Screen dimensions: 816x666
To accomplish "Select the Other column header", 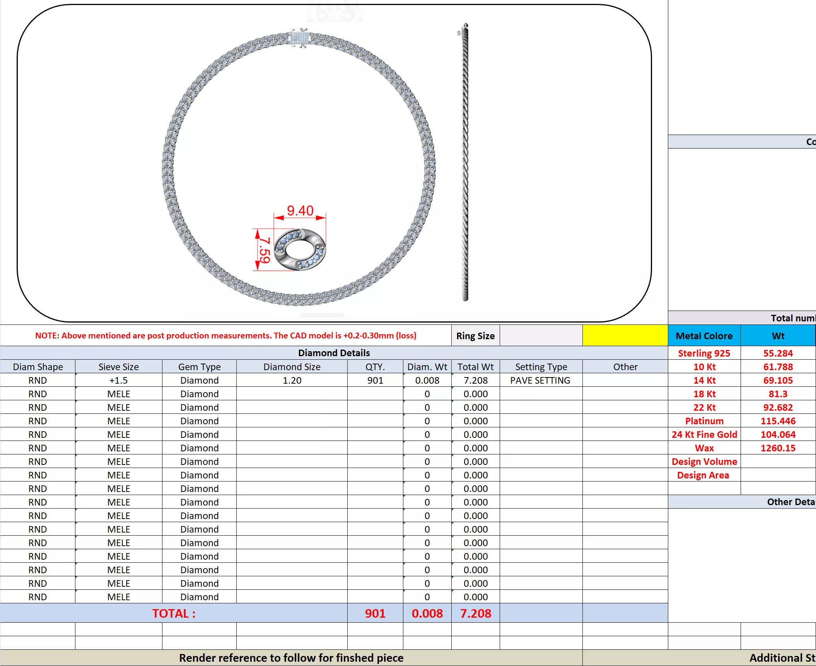I will [625, 367].
